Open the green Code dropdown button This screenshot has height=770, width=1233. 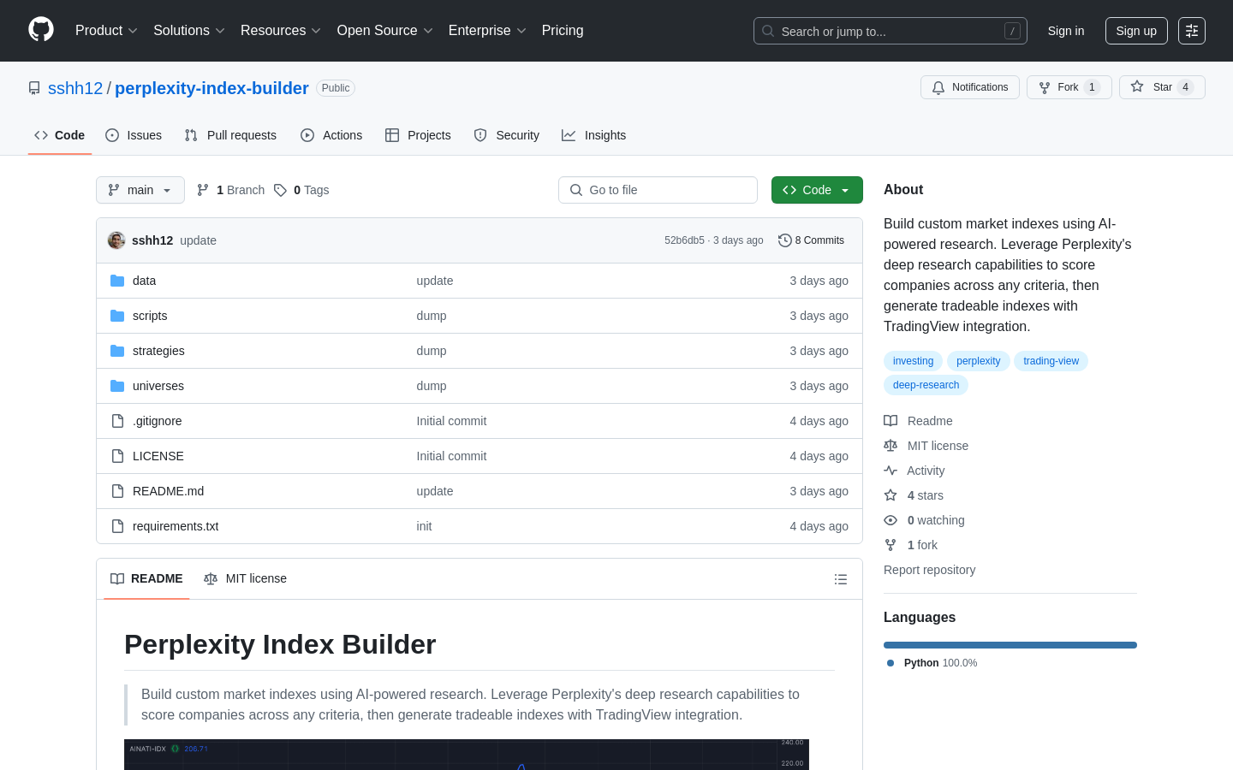[817, 190]
